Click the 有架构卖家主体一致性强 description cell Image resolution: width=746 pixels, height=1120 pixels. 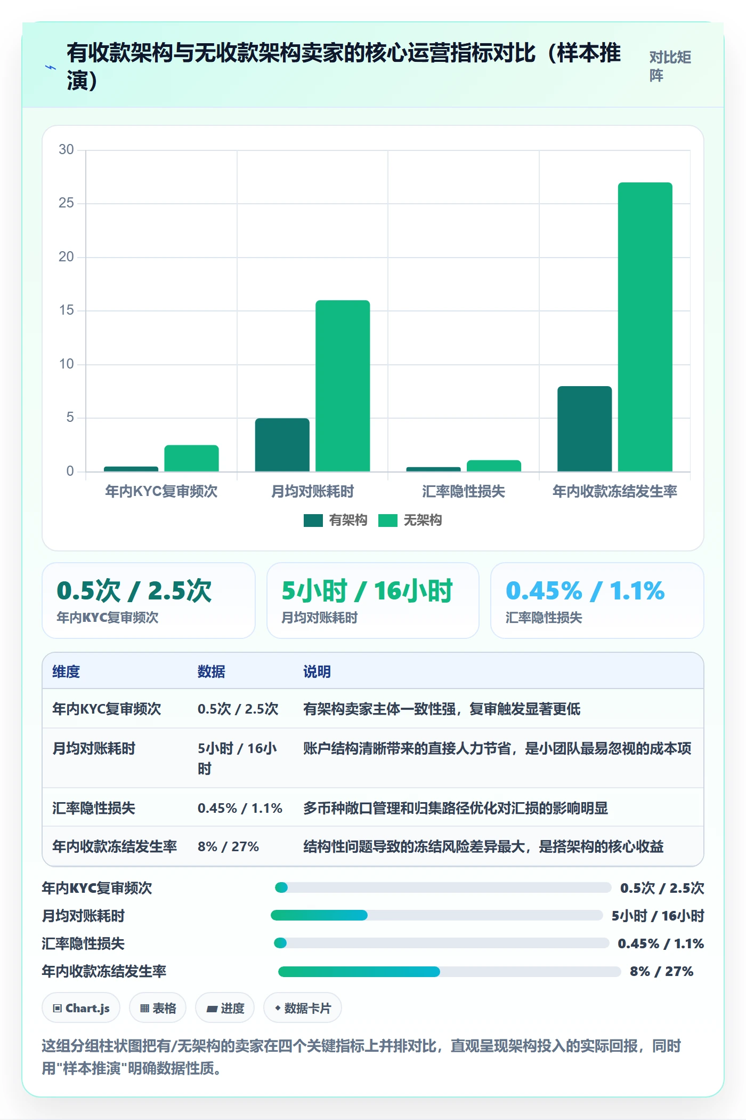pyautogui.click(x=442, y=709)
